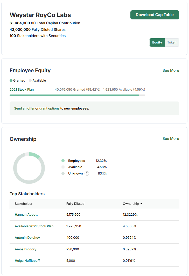
Task: Click the 2021 Stock Plan progress bar
Action: point(78,95)
